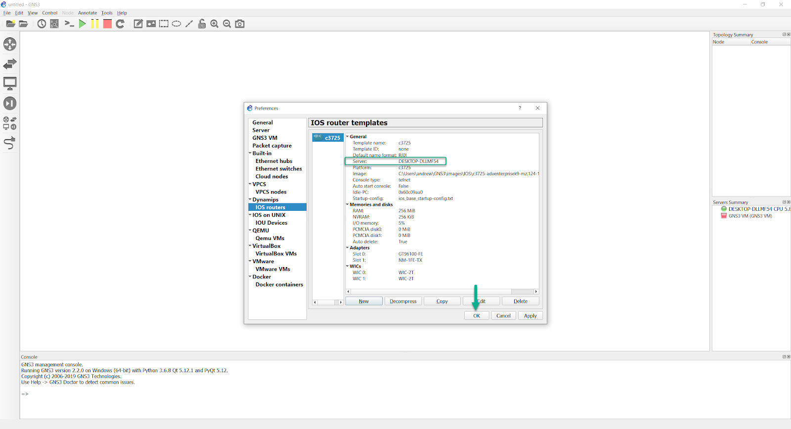Collapse the IOS on UNIX section
791x429 pixels.
click(250, 215)
